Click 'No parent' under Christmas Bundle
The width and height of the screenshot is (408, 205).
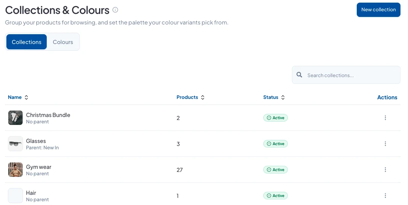pos(37,121)
